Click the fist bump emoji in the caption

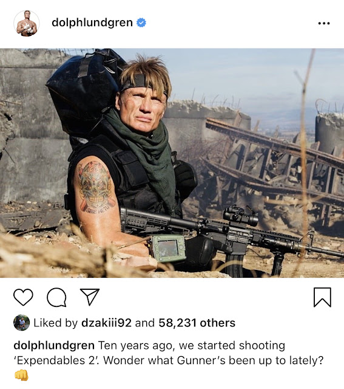click(x=22, y=375)
